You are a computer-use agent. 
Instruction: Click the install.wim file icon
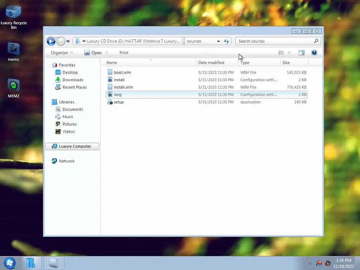click(x=110, y=87)
